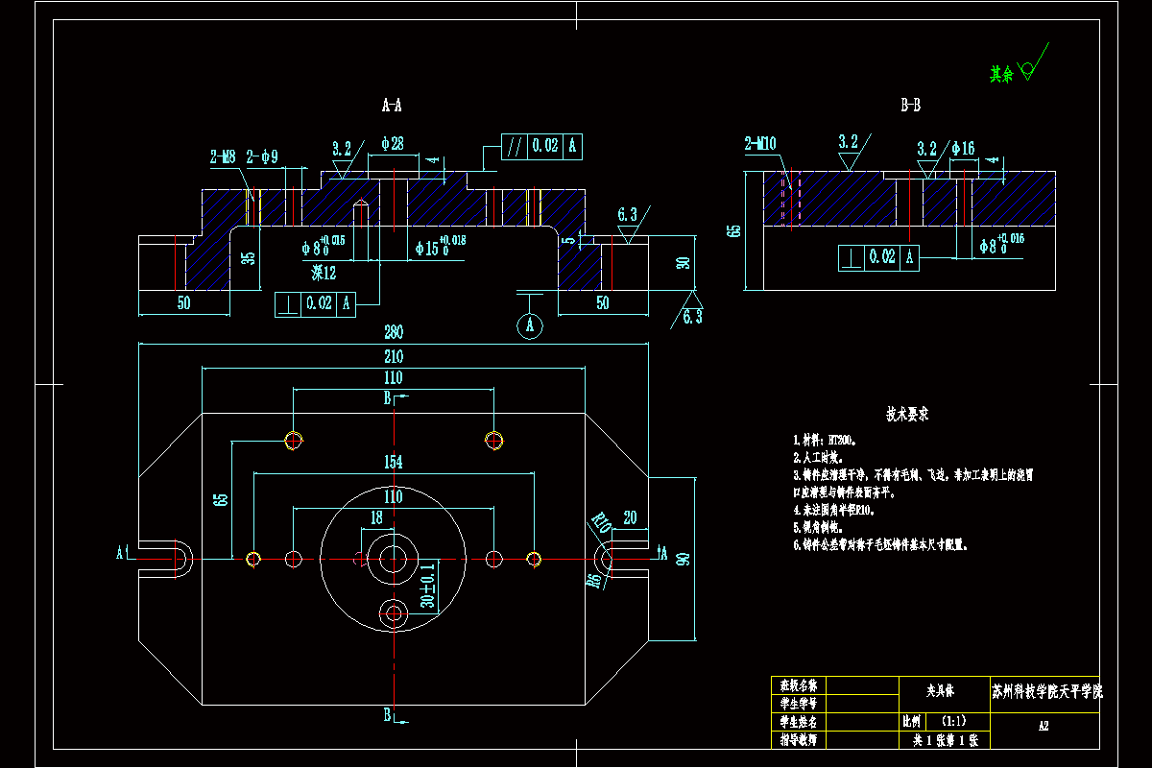Click the 2-M10 thread callout

point(760,145)
